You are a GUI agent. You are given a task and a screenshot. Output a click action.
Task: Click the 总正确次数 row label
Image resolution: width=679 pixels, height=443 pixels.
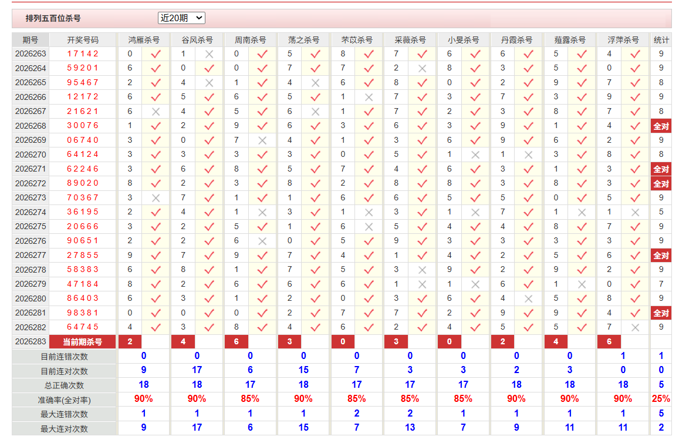pos(64,385)
